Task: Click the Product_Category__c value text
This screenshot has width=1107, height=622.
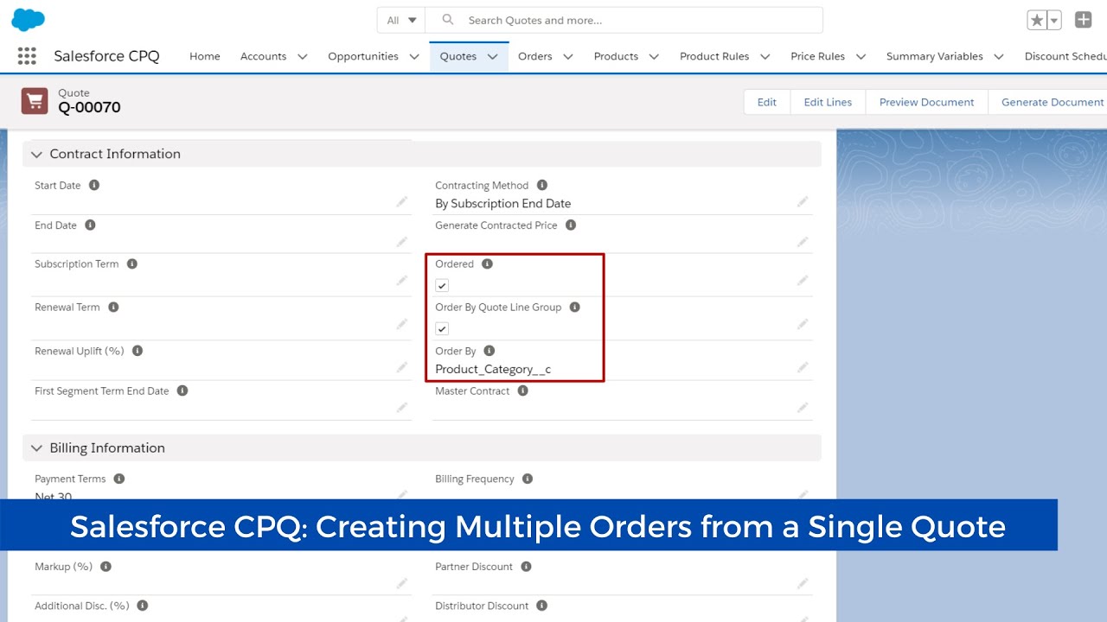Action: click(x=493, y=369)
